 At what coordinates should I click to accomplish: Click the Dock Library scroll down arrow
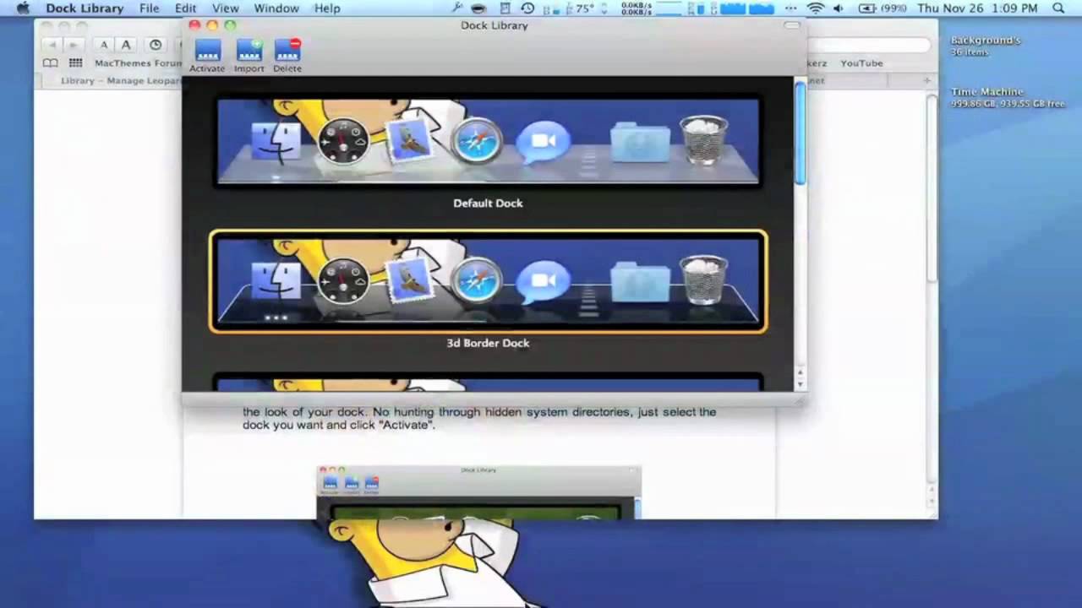pyautogui.click(x=801, y=383)
